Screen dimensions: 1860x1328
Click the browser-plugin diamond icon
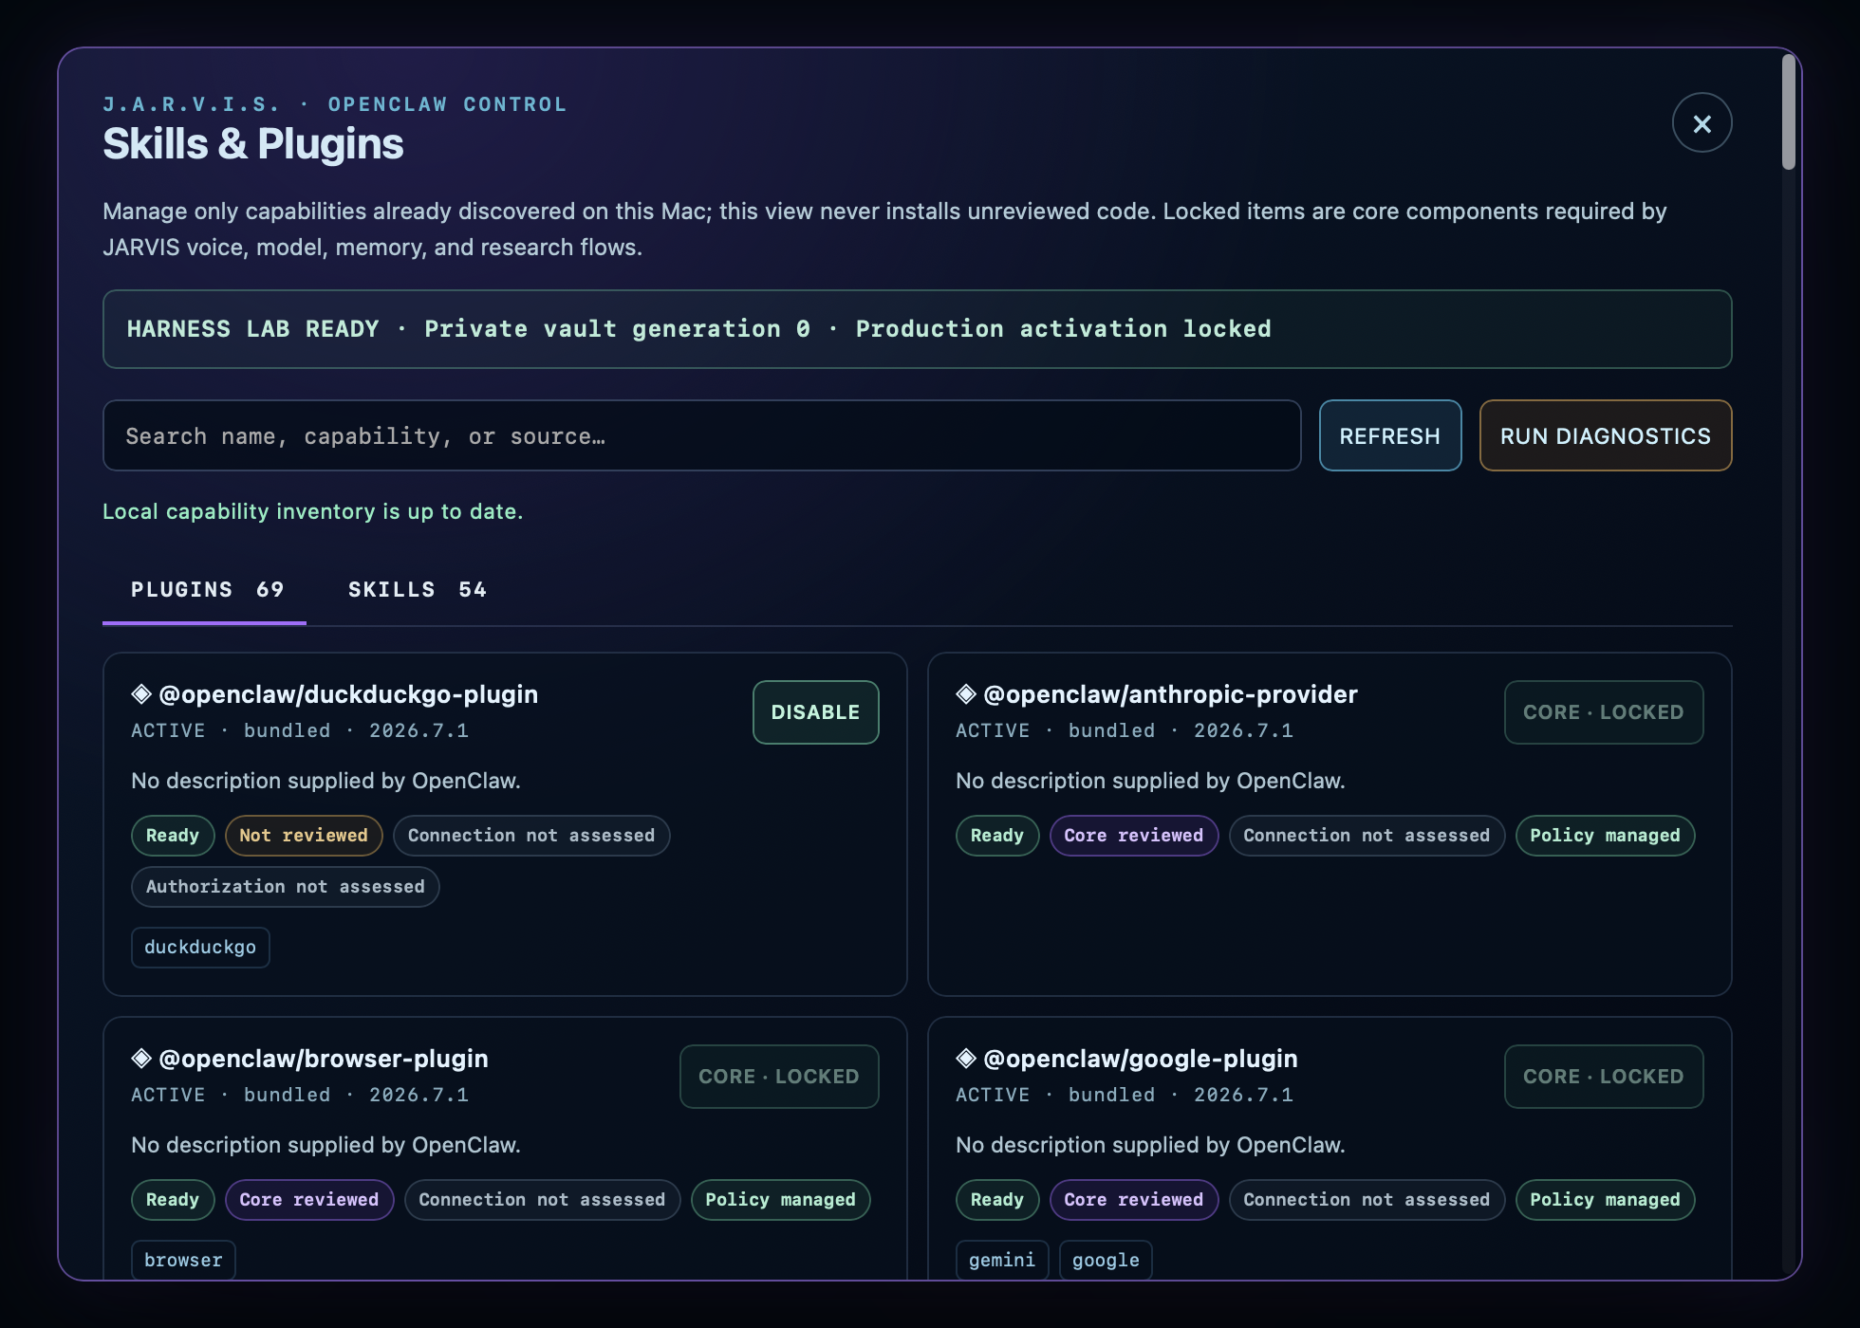141,1059
